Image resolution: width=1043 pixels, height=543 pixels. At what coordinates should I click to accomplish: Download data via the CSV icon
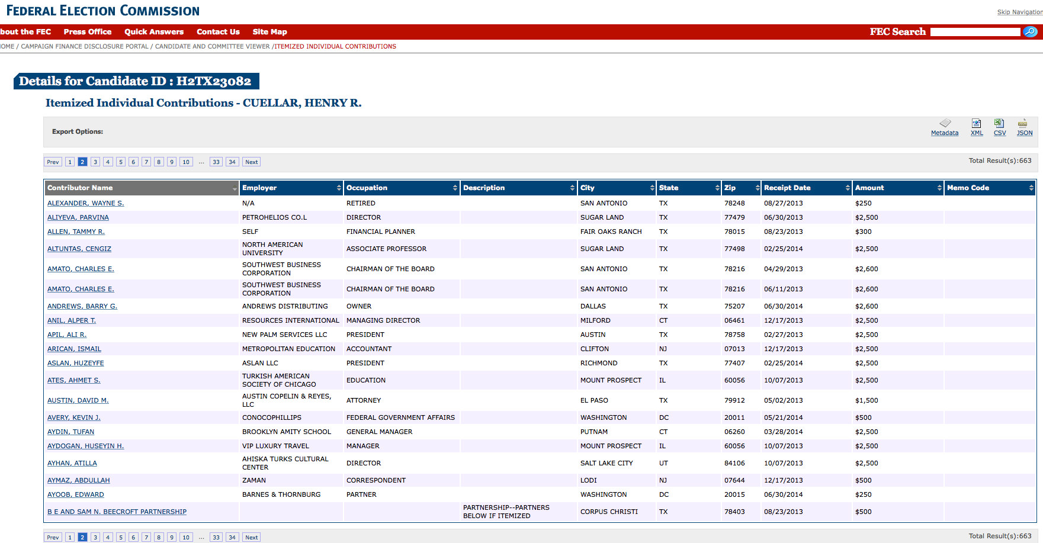click(999, 123)
